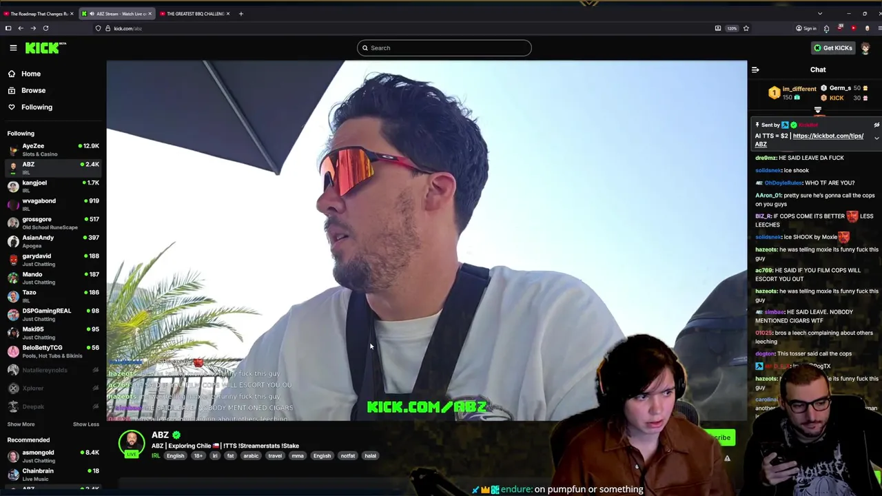Close the ABZ Stream browser tab
Screen dimensions: 882x496
click(x=150, y=14)
